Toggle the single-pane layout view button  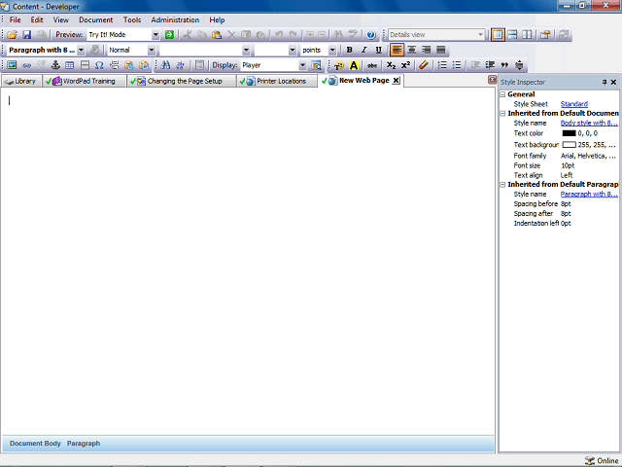498,35
